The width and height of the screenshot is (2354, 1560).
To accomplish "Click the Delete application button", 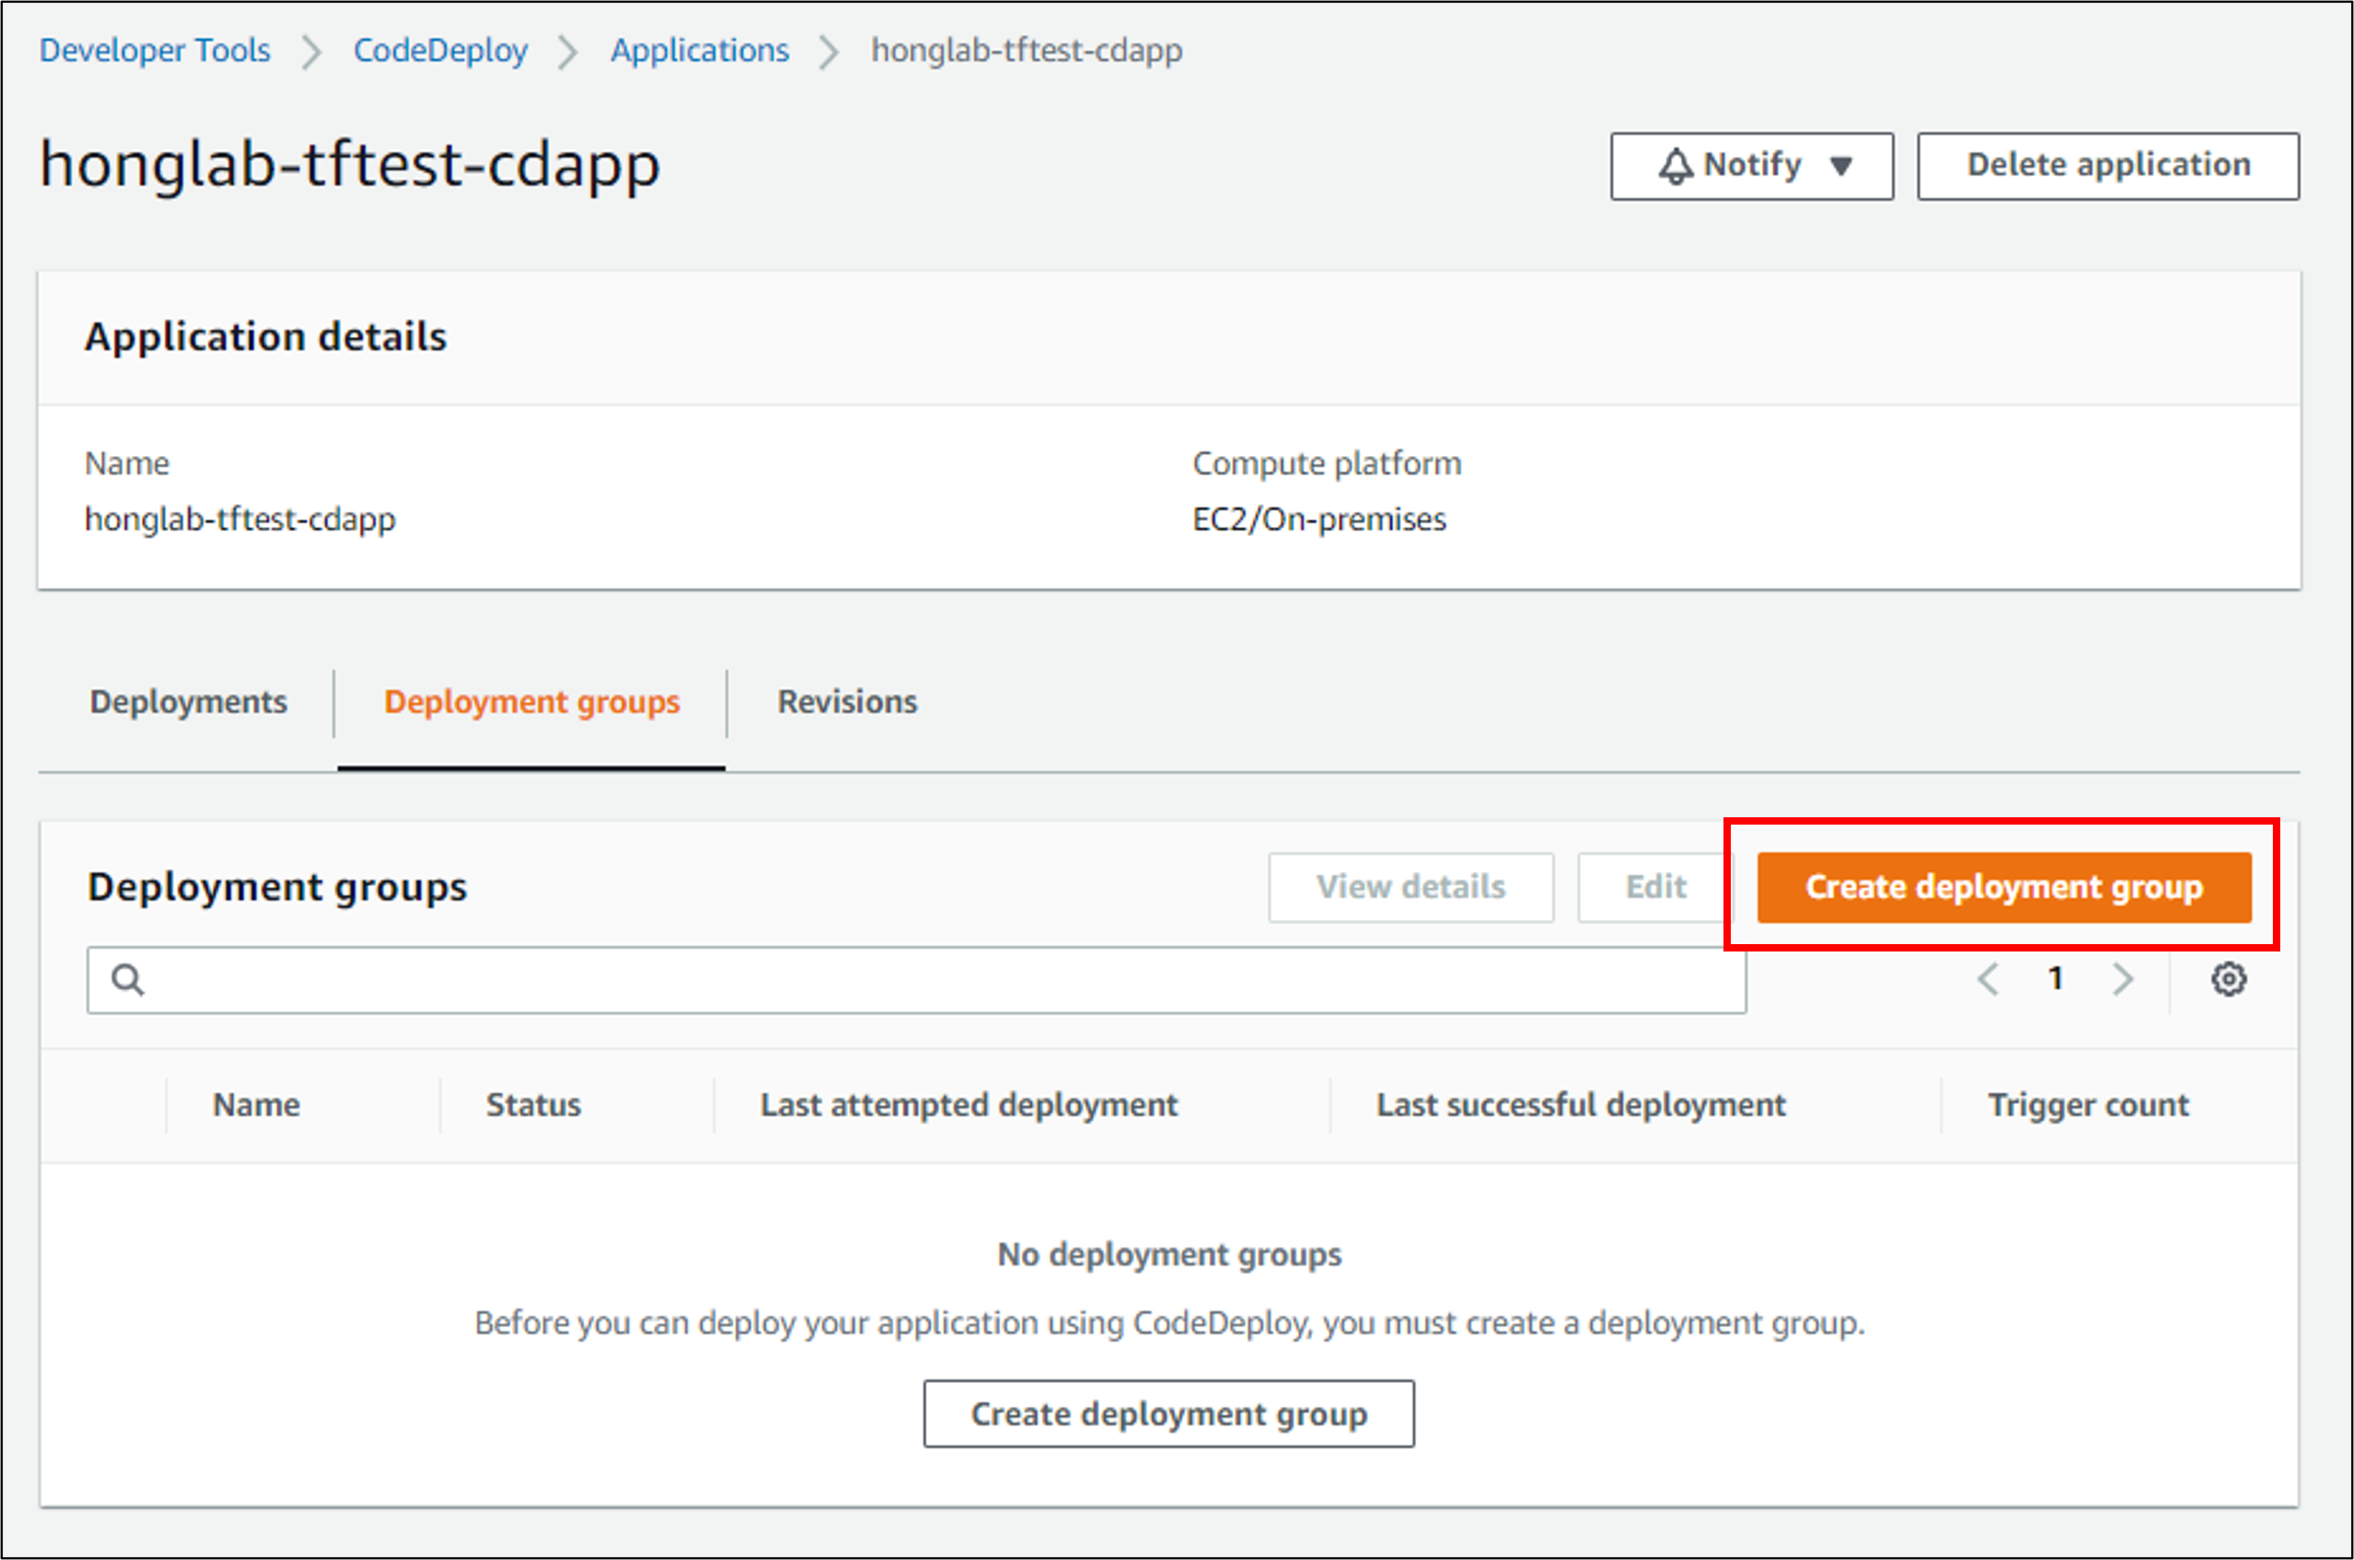I will pos(2108,166).
